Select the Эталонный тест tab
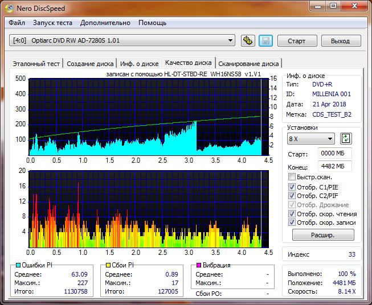The image size is (372, 305). [35, 64]
